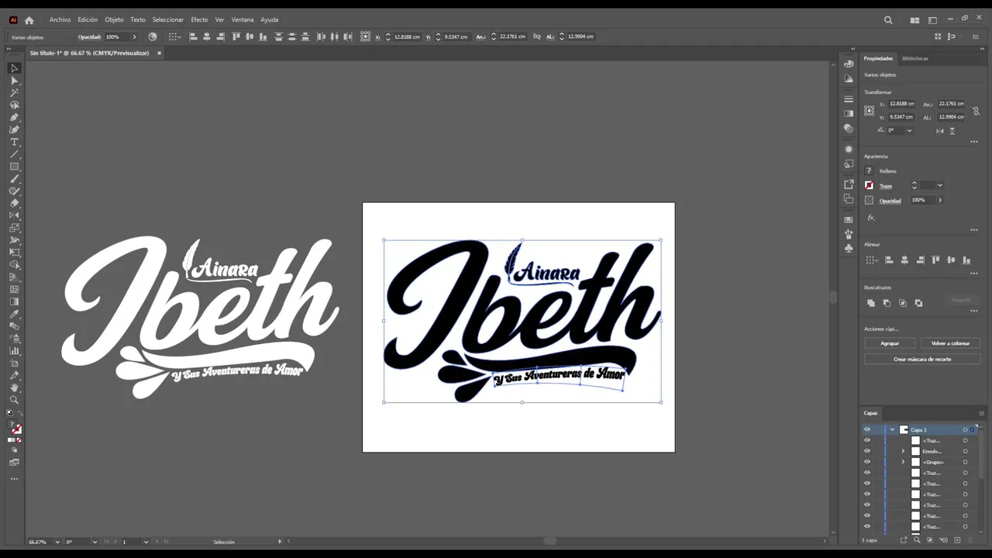
Task: Click Unite shape mode in Buscatrazos
Action: pyautogui.click(x=871, y=303)
